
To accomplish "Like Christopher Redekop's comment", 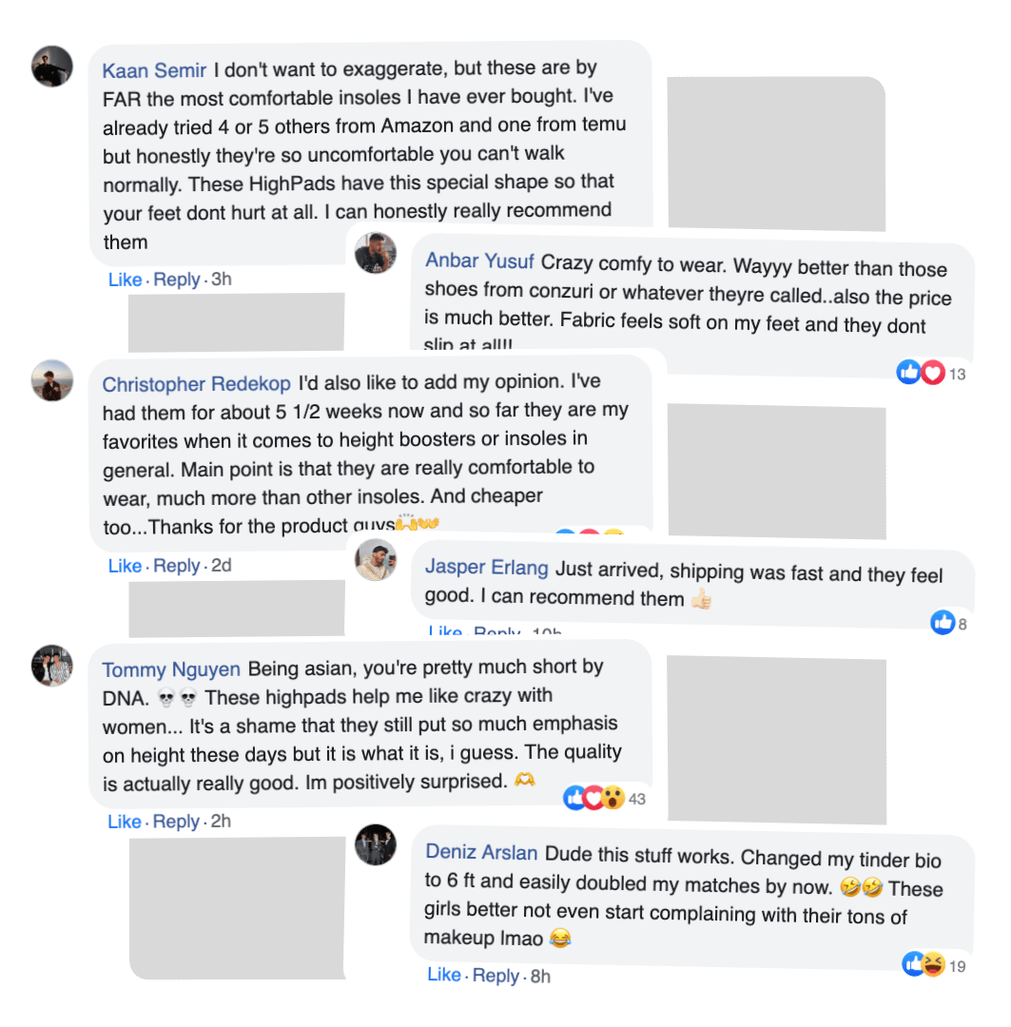I will 125,566.
